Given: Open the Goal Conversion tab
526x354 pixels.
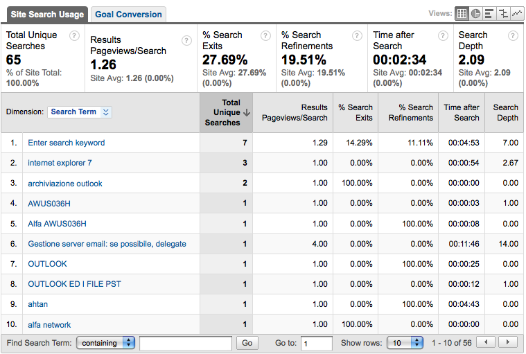Looking at the screenshot, I should coord(128,15).
